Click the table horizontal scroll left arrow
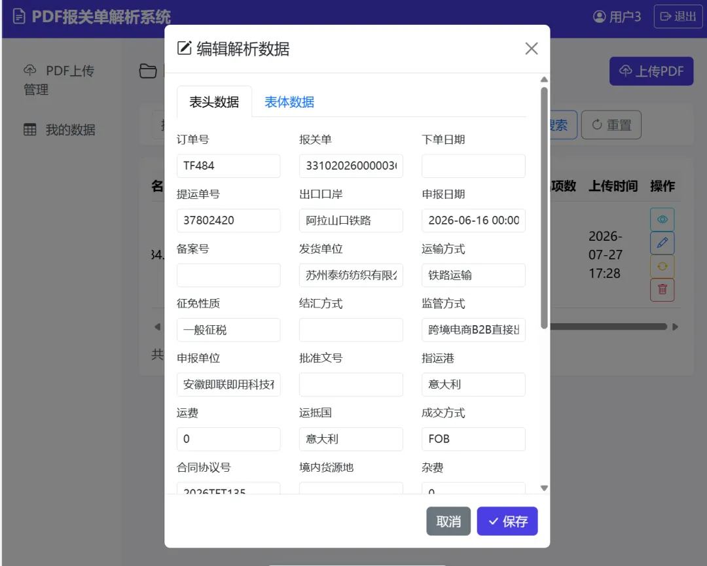 (x=157, y=327)
